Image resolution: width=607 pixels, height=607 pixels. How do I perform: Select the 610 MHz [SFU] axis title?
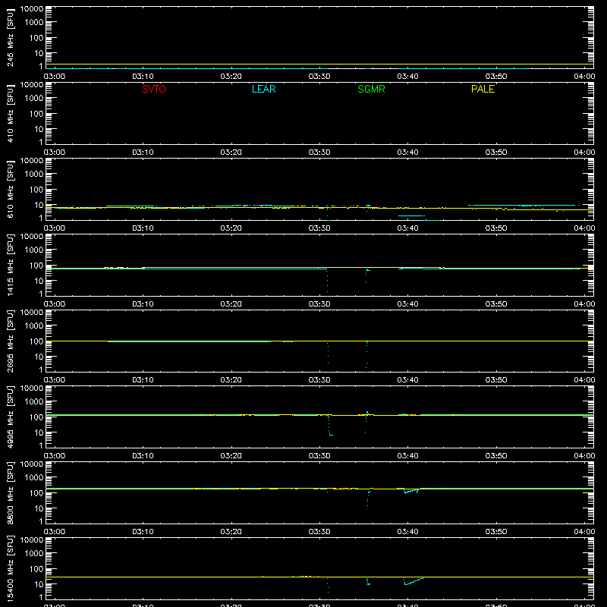point(11,189)
